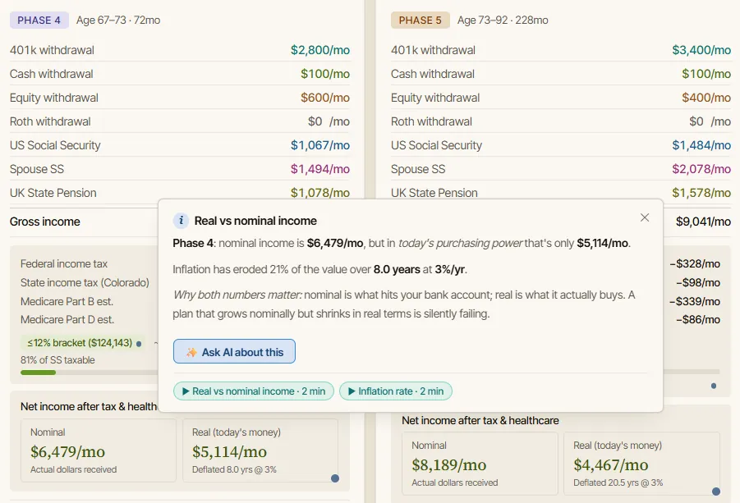
Task: Close the Real vs nominal income popup
Action: click(x=645, y=217)
